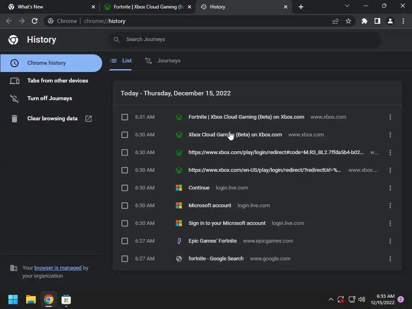Check the Microsoft account entry checkbox
This screenshot has width=412, height=309.
click(x=125, y=206)
